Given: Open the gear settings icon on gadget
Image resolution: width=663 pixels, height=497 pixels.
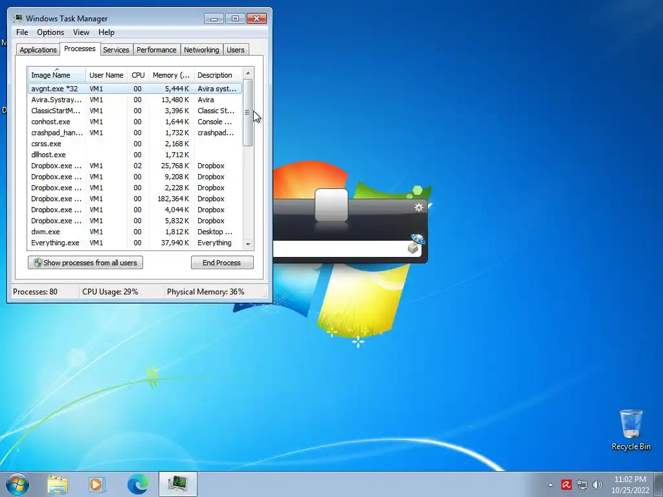Looking at the screenshot, I should [x=419, y=208].
